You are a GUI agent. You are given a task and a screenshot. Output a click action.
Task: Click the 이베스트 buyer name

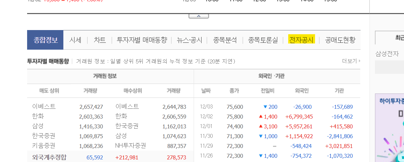(x=127, y=106)
